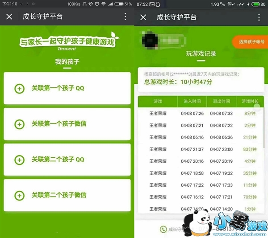
Task: Tap plus icon for 关联第二个孩子 QQ
Action: pyautogui.click(x=19, y=160)
